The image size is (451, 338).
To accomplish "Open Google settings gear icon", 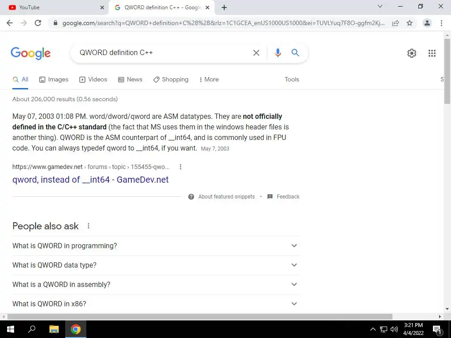I will [x=412, y=53].
